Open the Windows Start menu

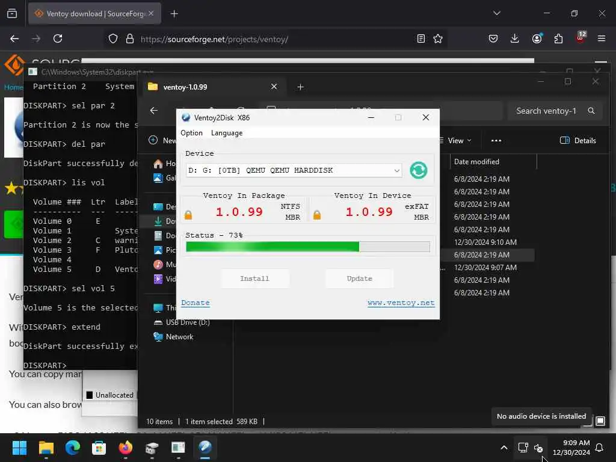(19, 448)
